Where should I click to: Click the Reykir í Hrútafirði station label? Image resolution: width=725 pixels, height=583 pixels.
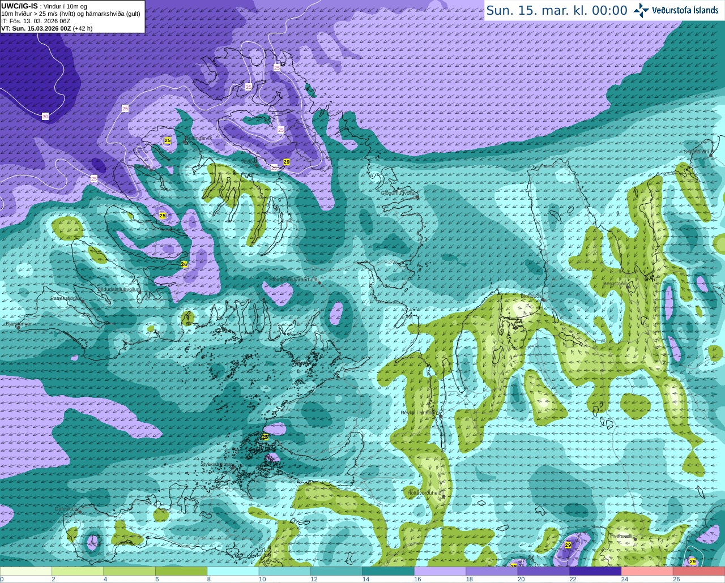[x=420, y=413]
